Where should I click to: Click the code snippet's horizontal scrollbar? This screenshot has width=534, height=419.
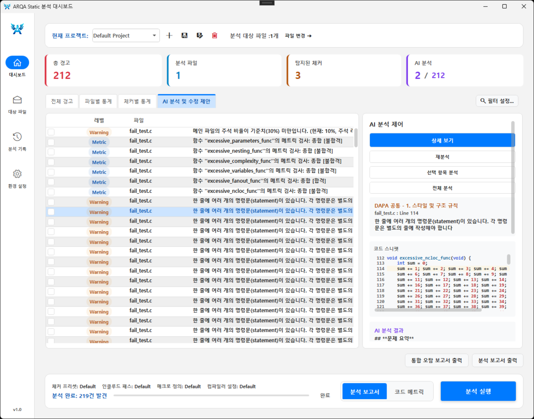tap(428, 310)
